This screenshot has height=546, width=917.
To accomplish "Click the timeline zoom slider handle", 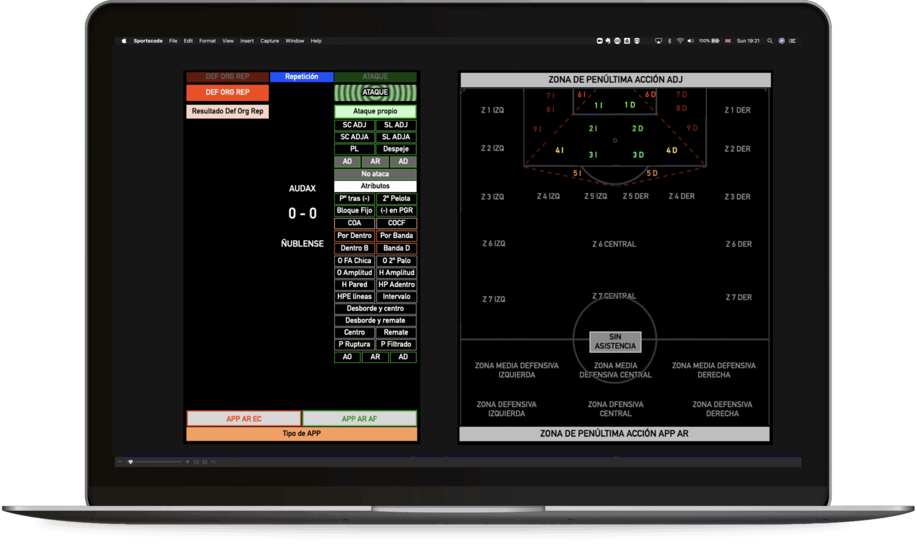I will click(130, 462).
